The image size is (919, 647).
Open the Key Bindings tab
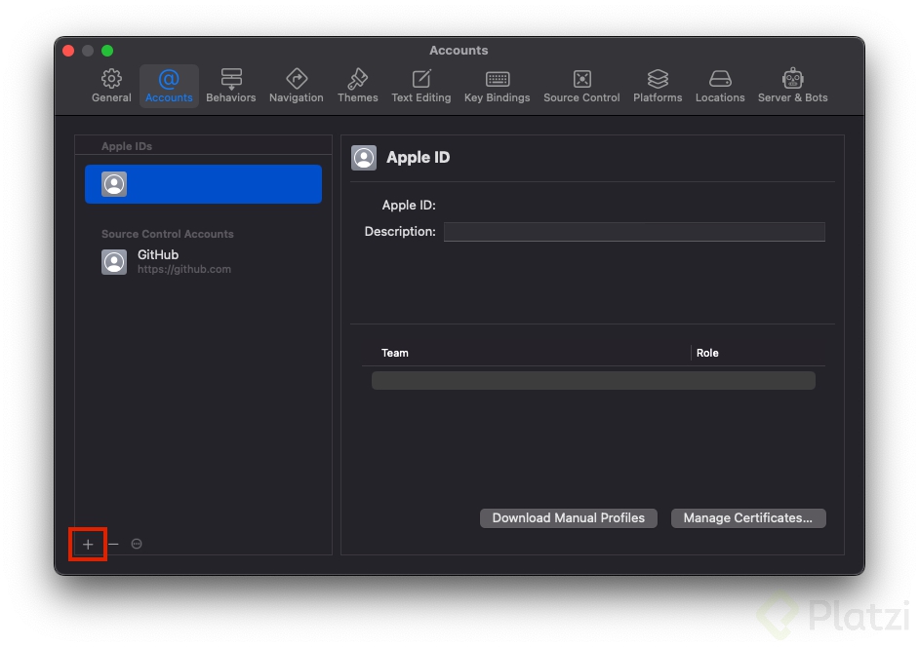pyautogui.click(x=497, y=86)
